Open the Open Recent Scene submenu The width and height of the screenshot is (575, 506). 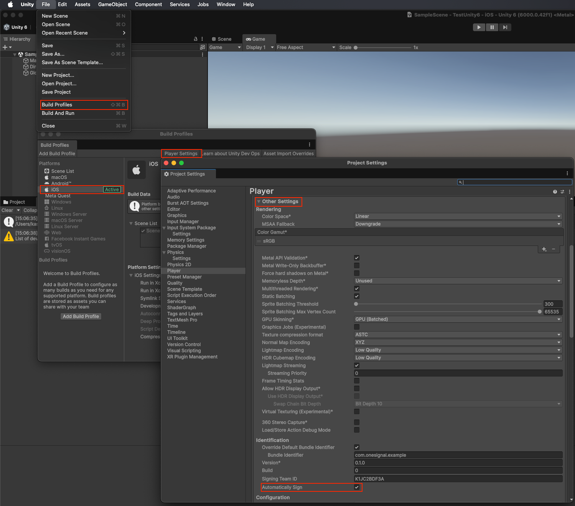(84, 33)
